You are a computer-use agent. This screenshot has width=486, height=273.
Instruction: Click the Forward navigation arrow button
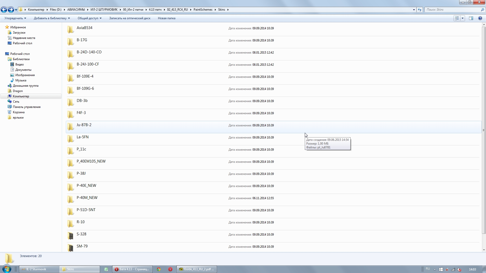[11, 10]
